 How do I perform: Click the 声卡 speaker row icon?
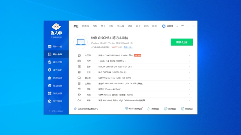pos(79,100)
